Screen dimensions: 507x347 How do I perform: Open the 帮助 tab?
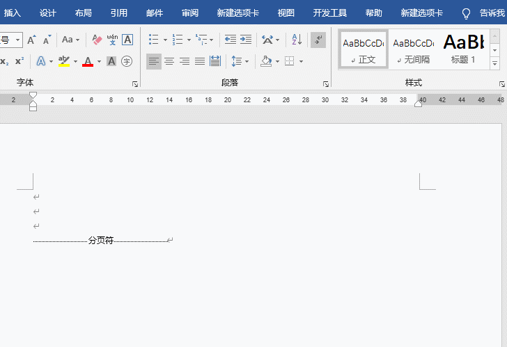click(374, 13)
